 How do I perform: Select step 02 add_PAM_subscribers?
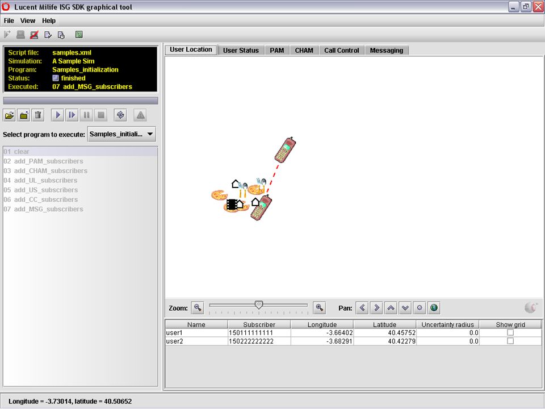click(x=80, y=161)
